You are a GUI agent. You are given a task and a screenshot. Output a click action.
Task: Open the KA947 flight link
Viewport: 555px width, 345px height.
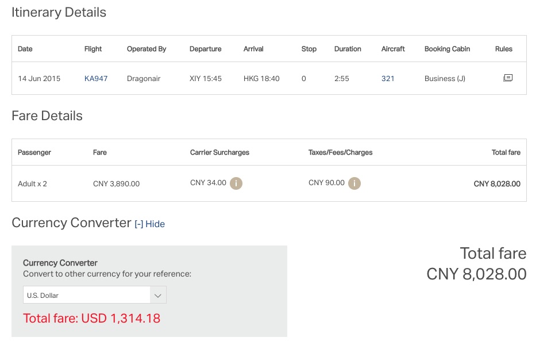96,79
